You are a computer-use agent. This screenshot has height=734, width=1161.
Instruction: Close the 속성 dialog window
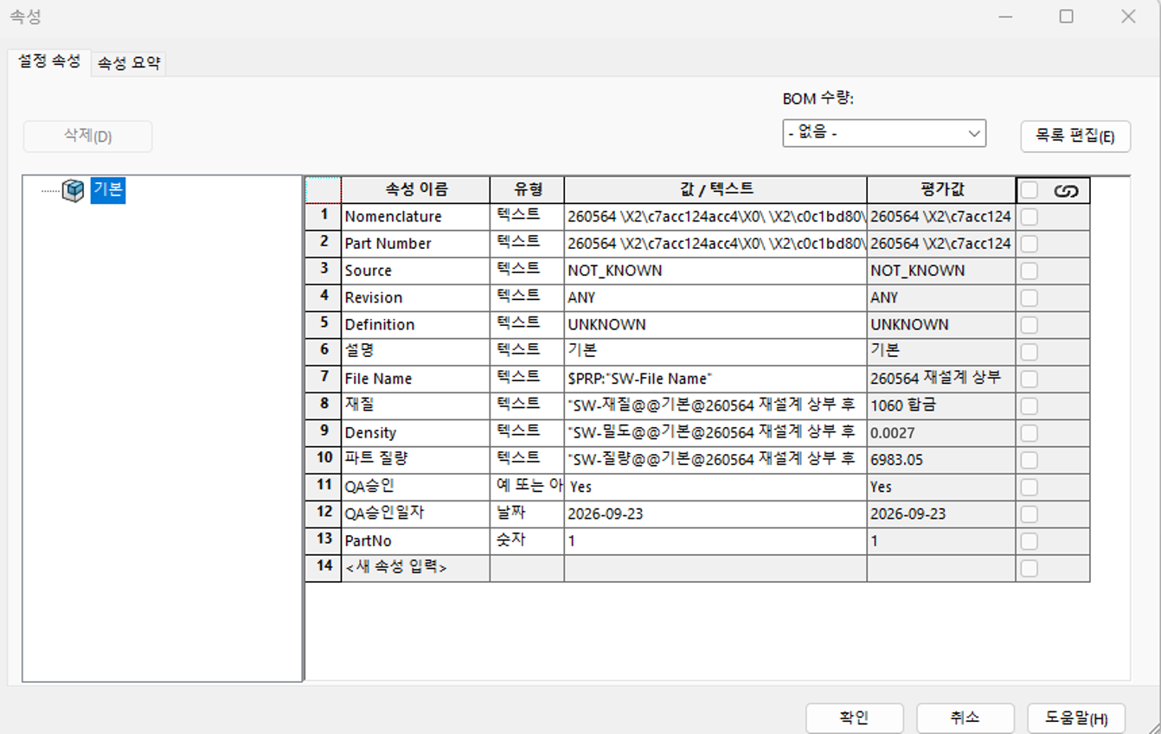(x=1128, y=16)
